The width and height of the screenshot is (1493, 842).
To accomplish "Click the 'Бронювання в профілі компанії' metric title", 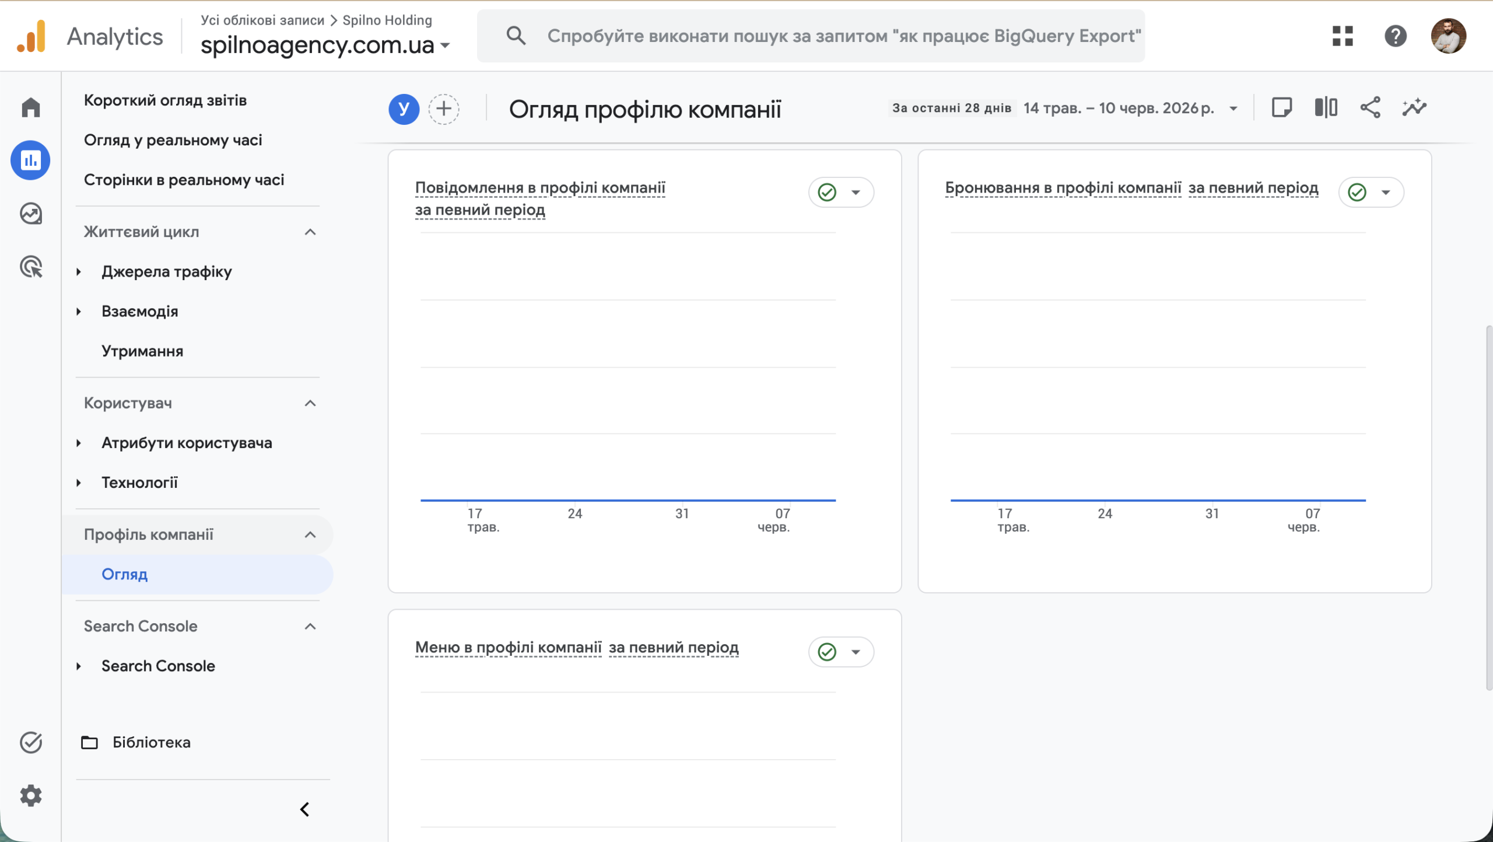I will pos(1063,188).
